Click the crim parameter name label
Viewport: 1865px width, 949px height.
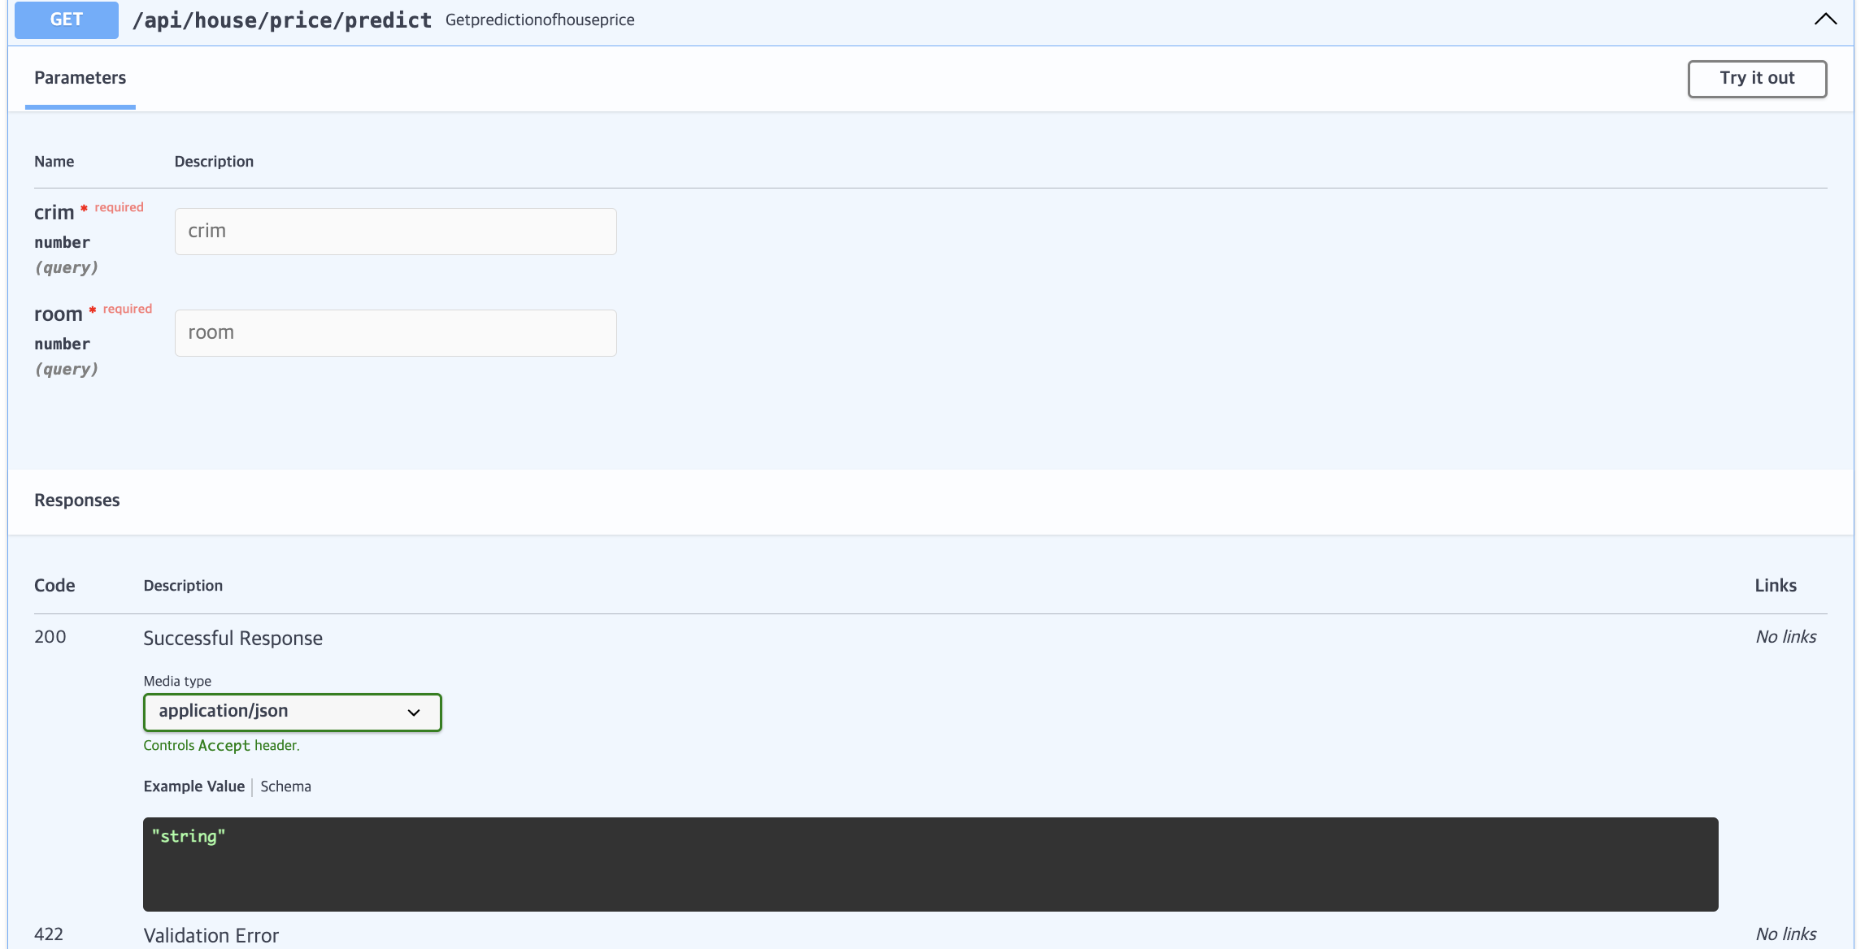coord(54,213)
